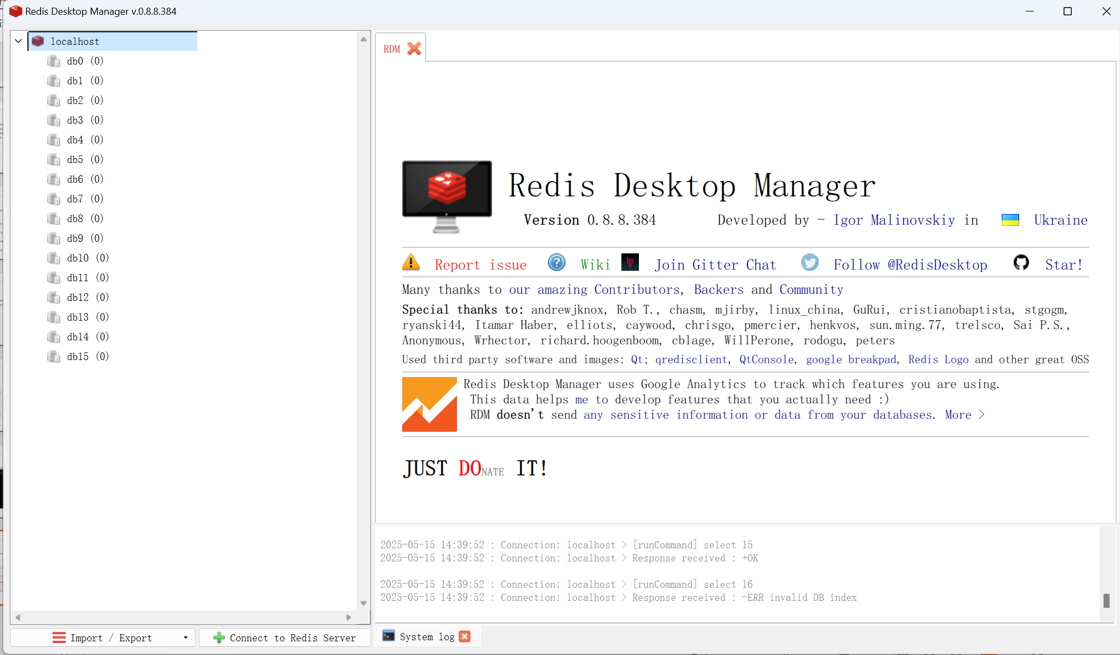The image size is (1120, 655).
Task: Open the Igor Malinovskiy link
Action: point(894,220)
